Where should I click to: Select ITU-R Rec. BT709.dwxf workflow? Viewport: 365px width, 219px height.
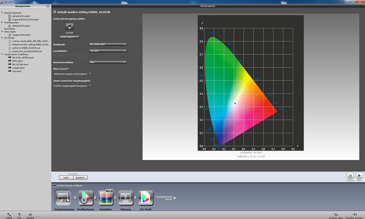[23, 58]
